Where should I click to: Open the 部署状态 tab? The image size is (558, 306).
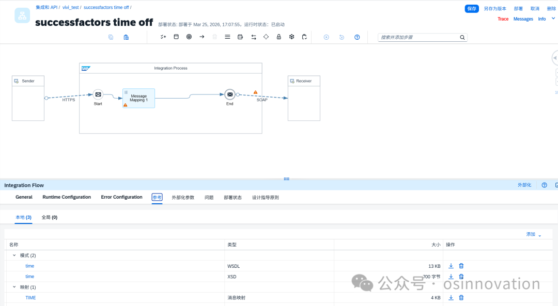(x=233, y=197)
